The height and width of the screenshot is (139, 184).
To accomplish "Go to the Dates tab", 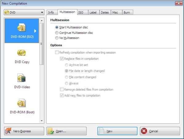I will coord(105,12).
